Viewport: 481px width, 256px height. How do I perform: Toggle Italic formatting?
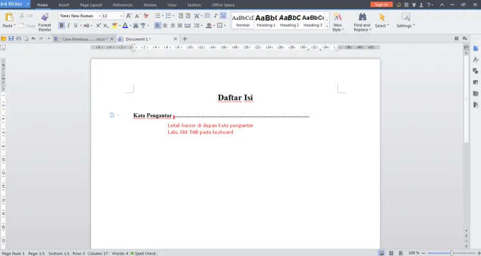point(69,26)
